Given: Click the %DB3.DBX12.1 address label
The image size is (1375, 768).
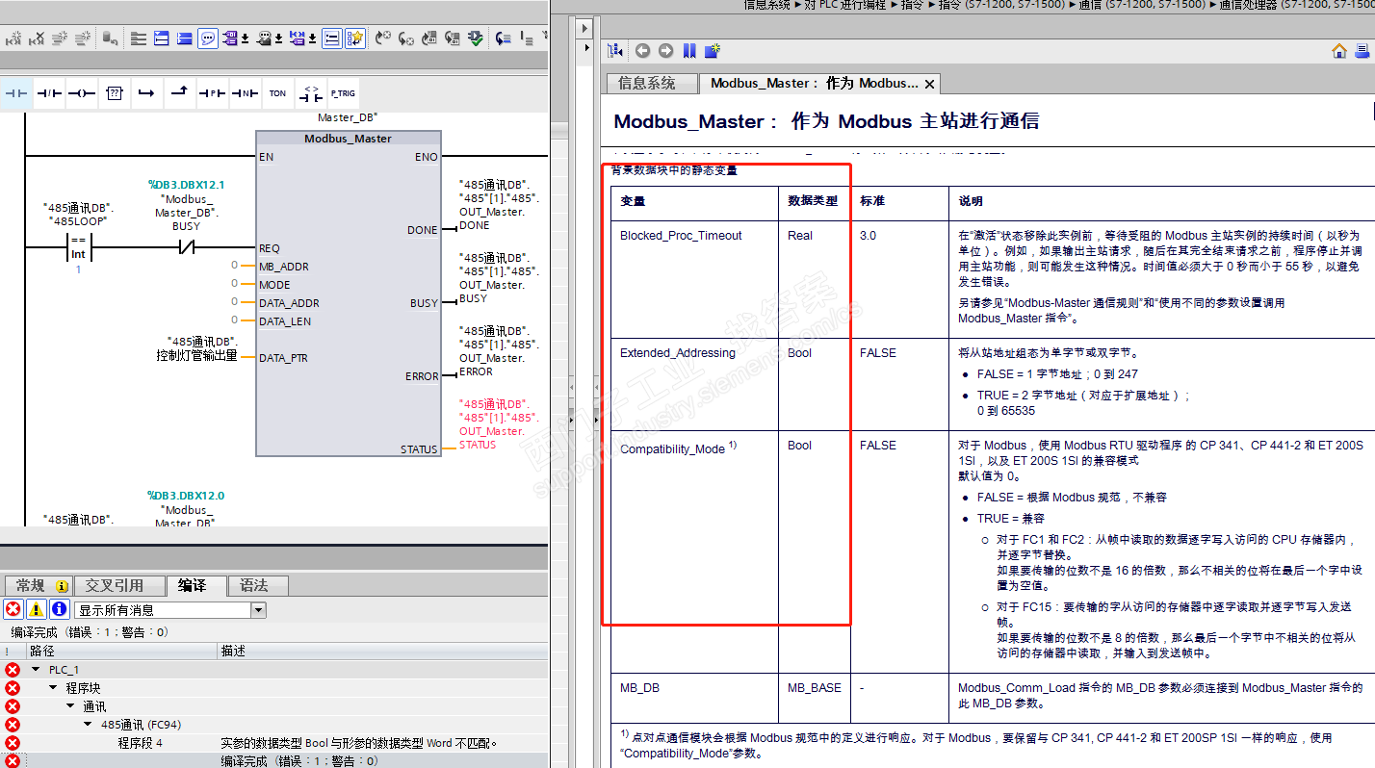Looking at the screenshot, I should [186, 185].
